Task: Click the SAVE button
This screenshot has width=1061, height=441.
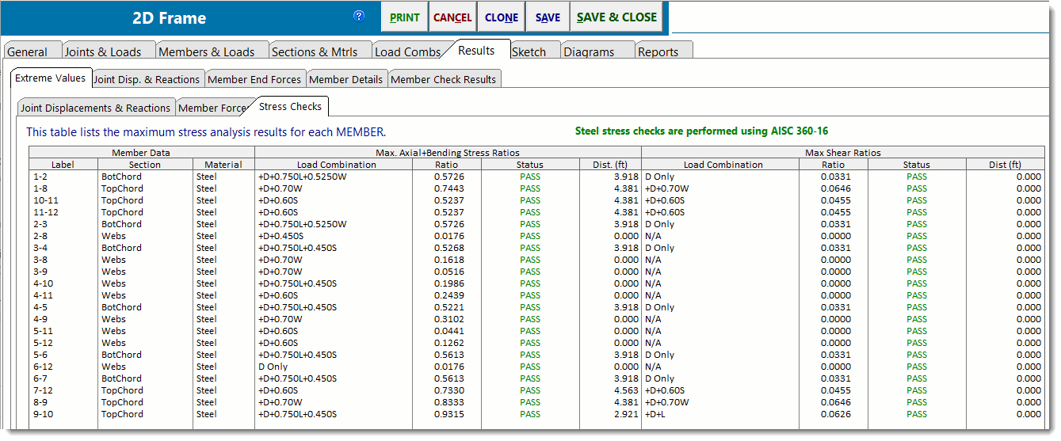Action: tap(548, 17)
